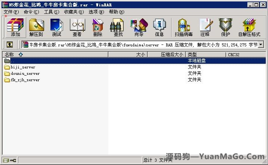The width and height of the screenshot is (268, 165).
Task: Maximize the WinRAR window
Action: pos(256,5)
